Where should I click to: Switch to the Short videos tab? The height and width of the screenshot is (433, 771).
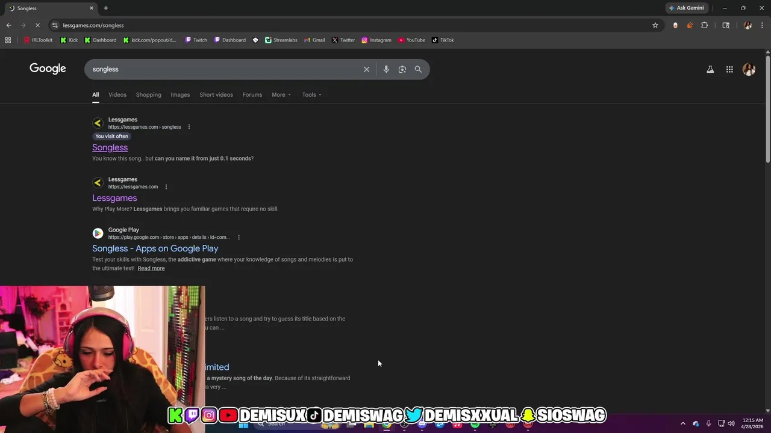216,94
